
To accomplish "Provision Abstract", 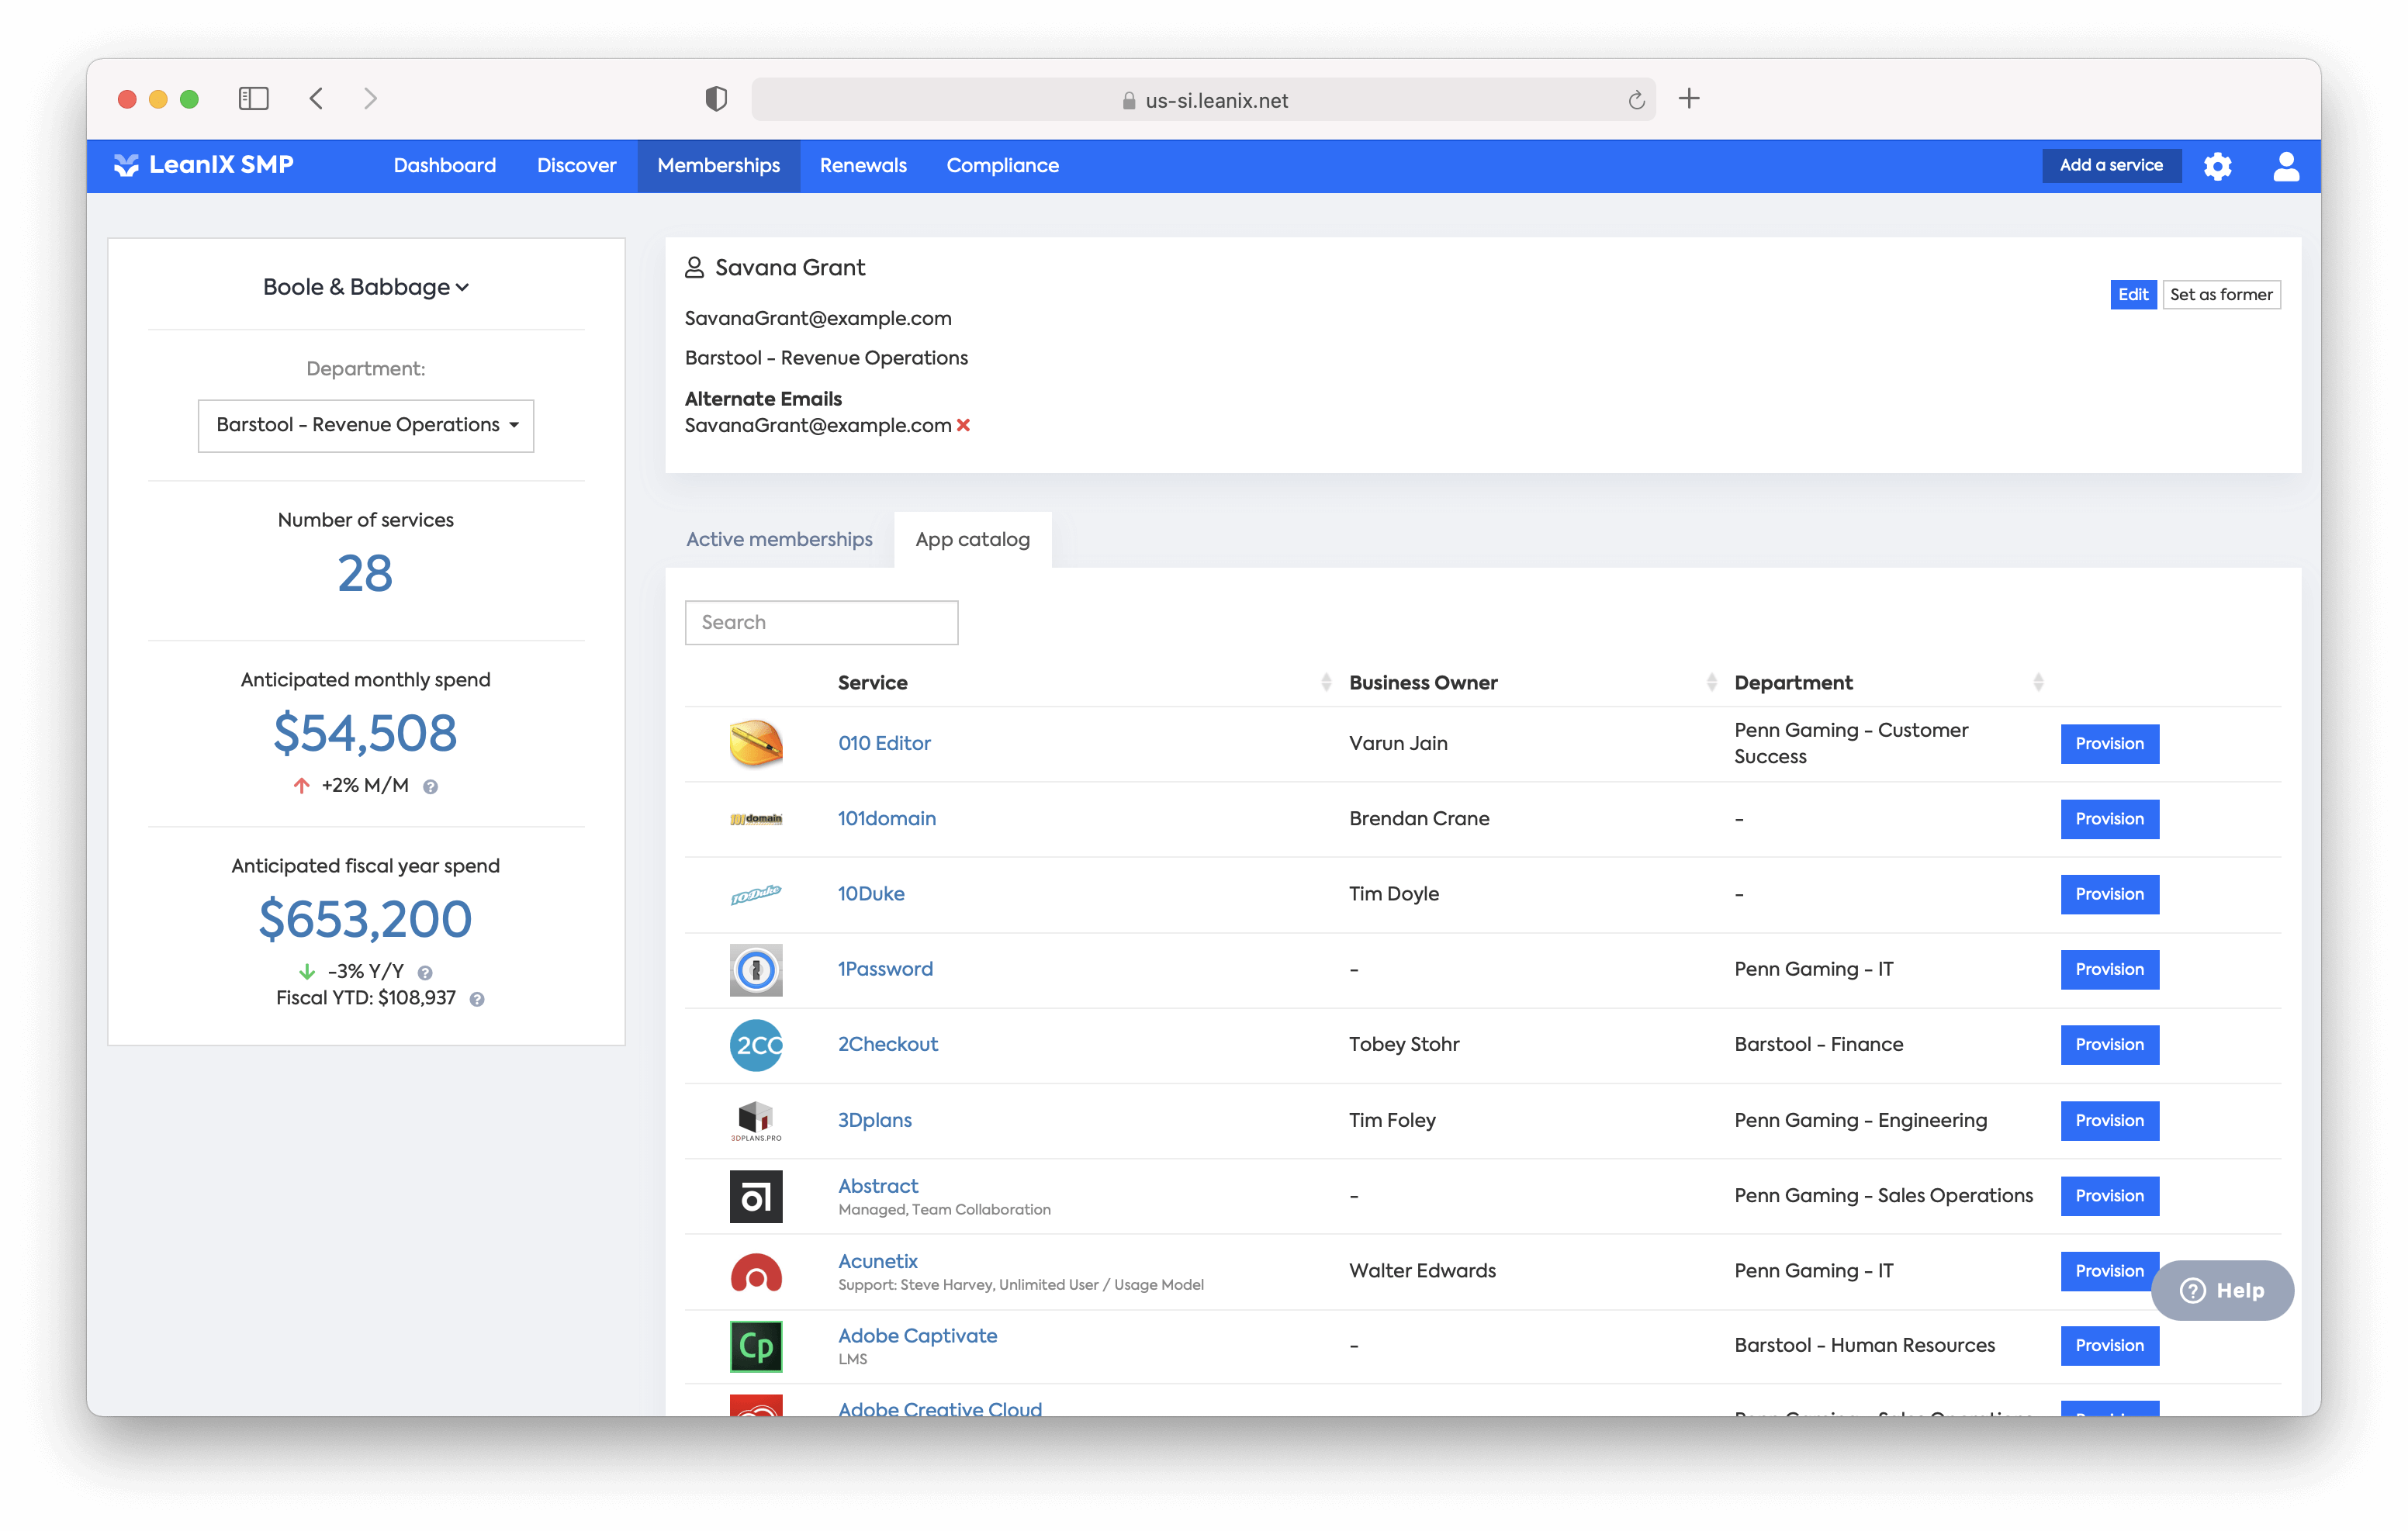I will [x=2109, y=1196].
